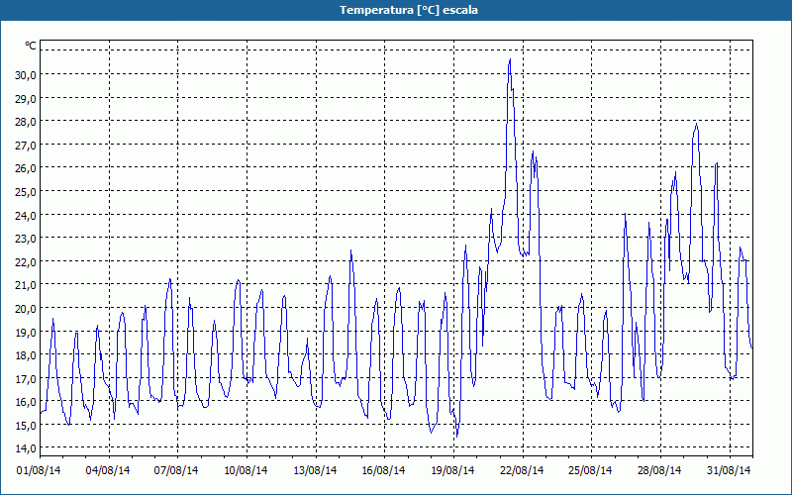This screenshot has width=792, height=495.
Task: Click the highest temperature peak above 30,0
Action: (510, 60)
